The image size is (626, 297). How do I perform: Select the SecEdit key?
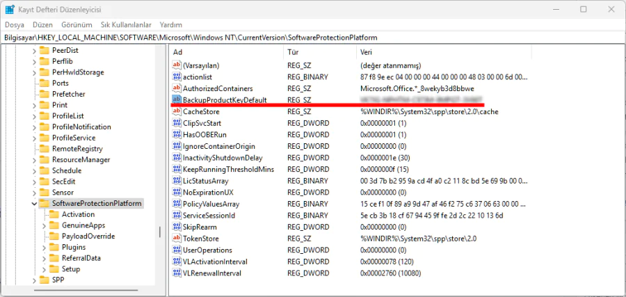[63, 182]
